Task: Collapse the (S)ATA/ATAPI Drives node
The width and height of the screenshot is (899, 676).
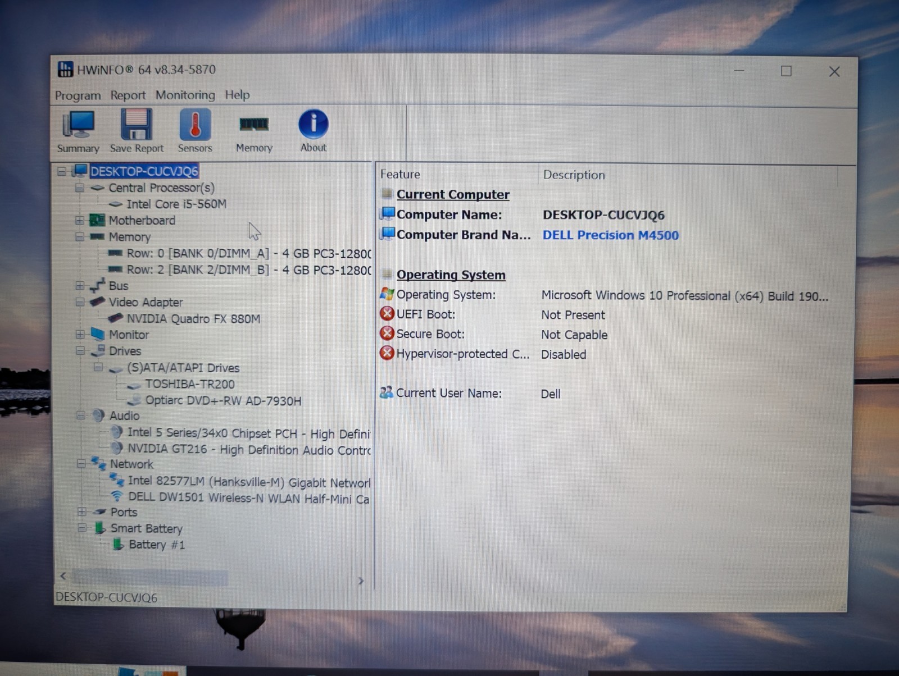Action: click(x=98, y=367)
